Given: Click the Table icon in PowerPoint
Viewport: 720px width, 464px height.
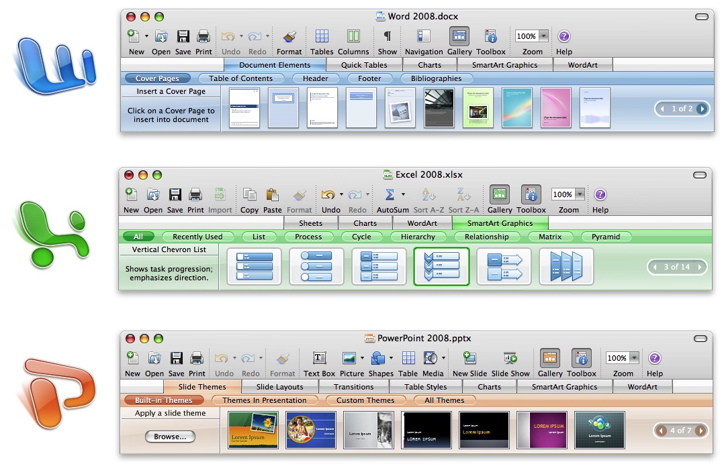Looking at the screenshot, I should point(408,358).
